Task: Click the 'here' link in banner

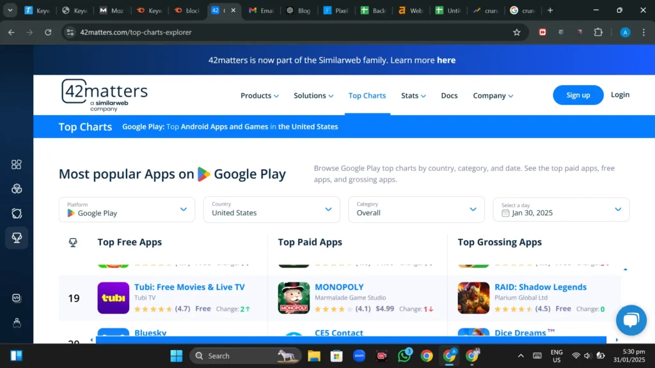Action: [446, 60]
